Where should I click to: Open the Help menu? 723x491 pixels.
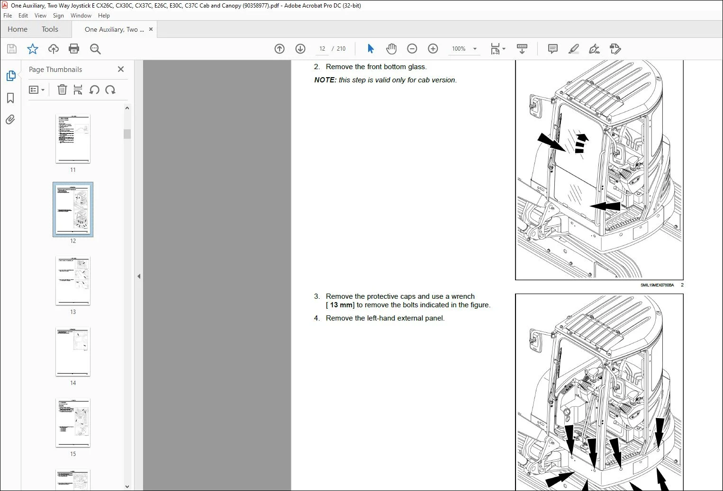(104, 16)
